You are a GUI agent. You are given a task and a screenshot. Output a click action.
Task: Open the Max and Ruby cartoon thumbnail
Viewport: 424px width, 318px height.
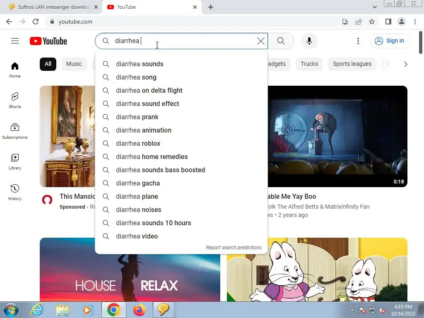tap(317, 270)
